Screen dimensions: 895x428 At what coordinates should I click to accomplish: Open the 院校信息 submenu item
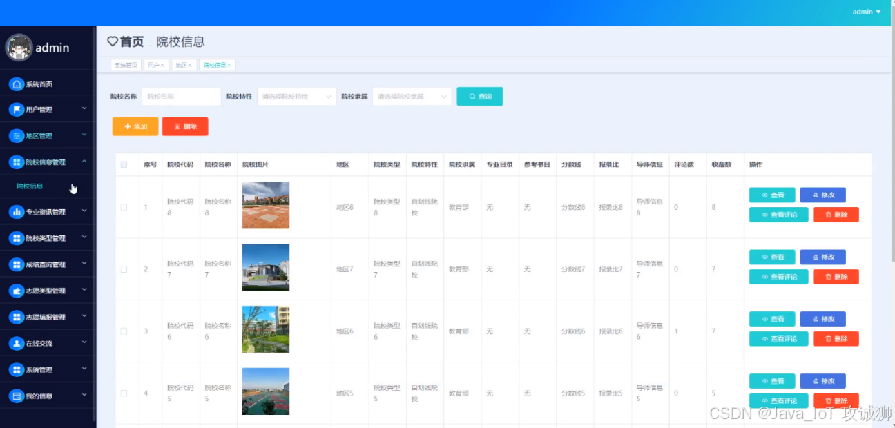(x=30, y=186)
